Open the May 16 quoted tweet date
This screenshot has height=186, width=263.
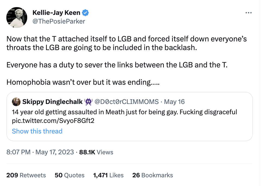(174, 102)
